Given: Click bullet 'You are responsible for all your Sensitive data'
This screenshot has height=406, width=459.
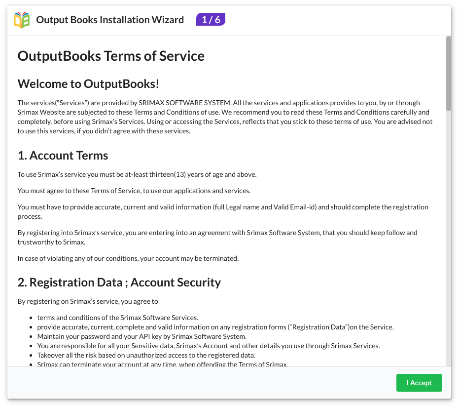Looking at the screenshot, I should click(209, 346).
